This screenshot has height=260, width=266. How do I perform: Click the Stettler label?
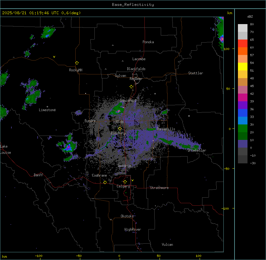(x=196, y=73)
